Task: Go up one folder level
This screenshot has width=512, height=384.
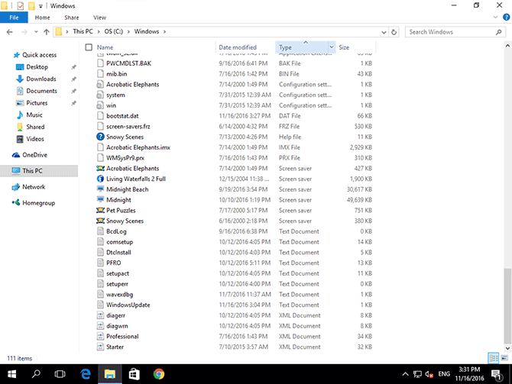Action: [47, 32]
